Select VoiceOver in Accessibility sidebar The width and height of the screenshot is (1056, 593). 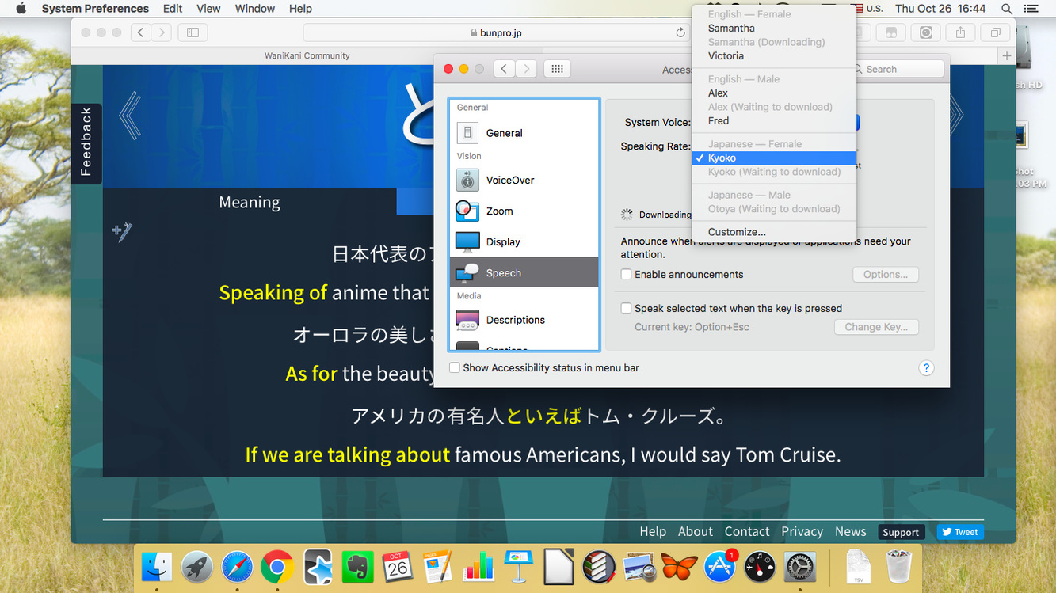tap(524, 181)
